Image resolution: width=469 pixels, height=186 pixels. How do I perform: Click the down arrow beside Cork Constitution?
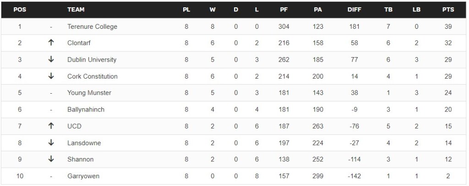[51, 76]
